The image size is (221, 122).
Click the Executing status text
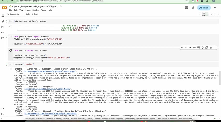pos(30,119)
